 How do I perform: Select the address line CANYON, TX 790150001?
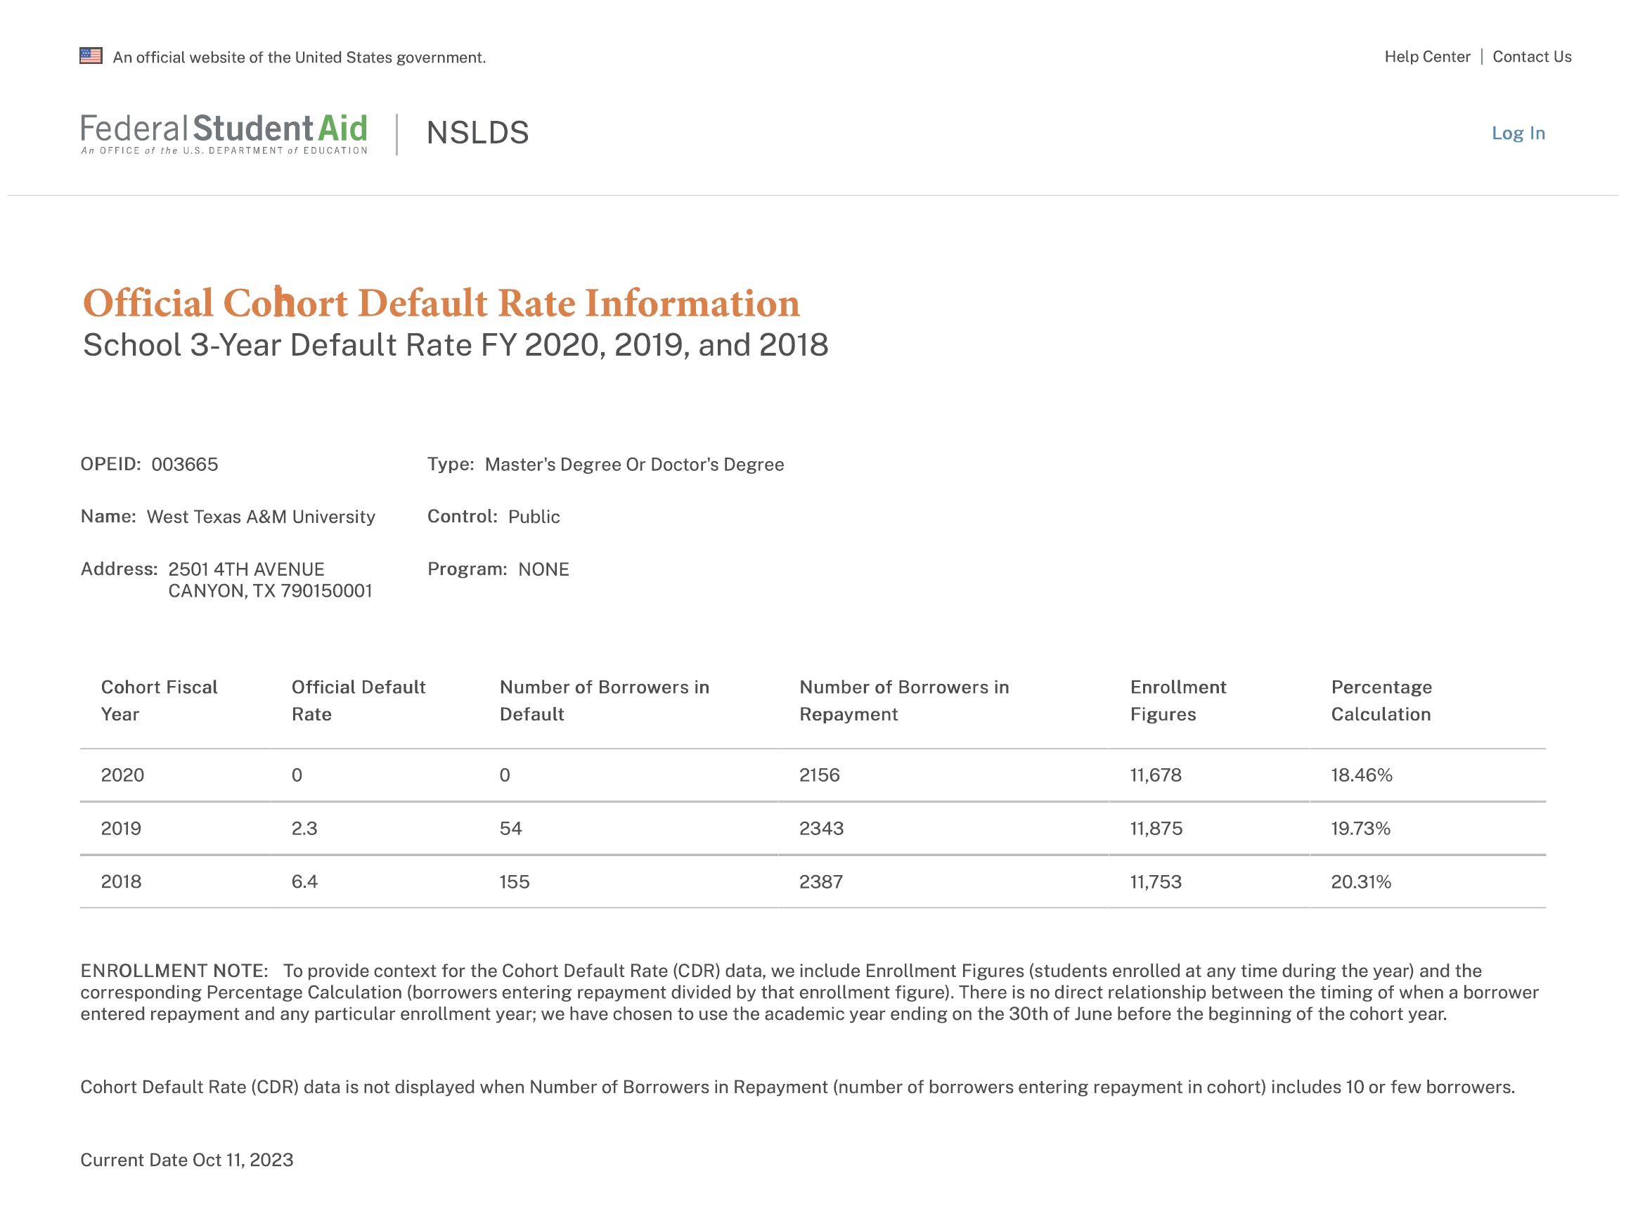271,593
